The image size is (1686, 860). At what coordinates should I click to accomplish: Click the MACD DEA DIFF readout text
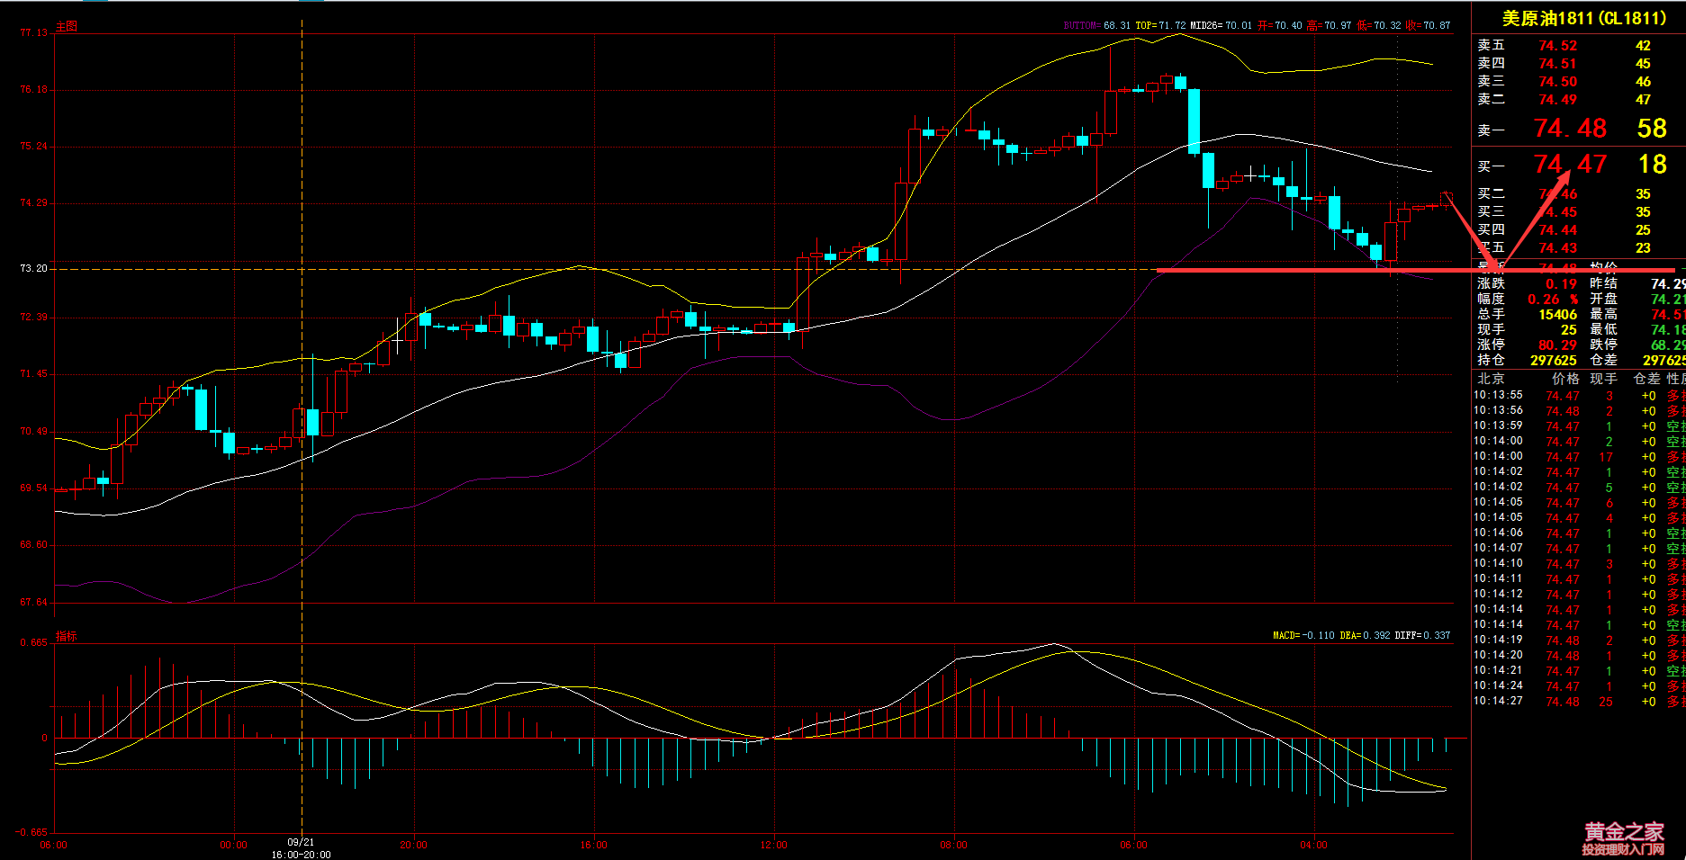[1361, 635]
